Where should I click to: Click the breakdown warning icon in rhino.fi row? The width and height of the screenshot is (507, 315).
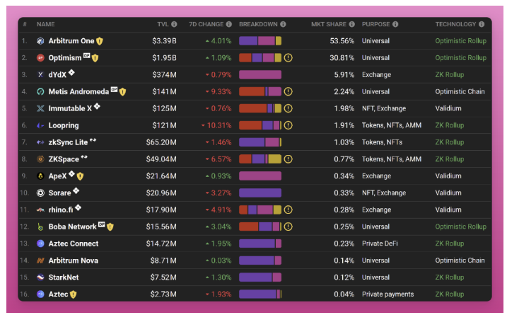pos(288,210)
